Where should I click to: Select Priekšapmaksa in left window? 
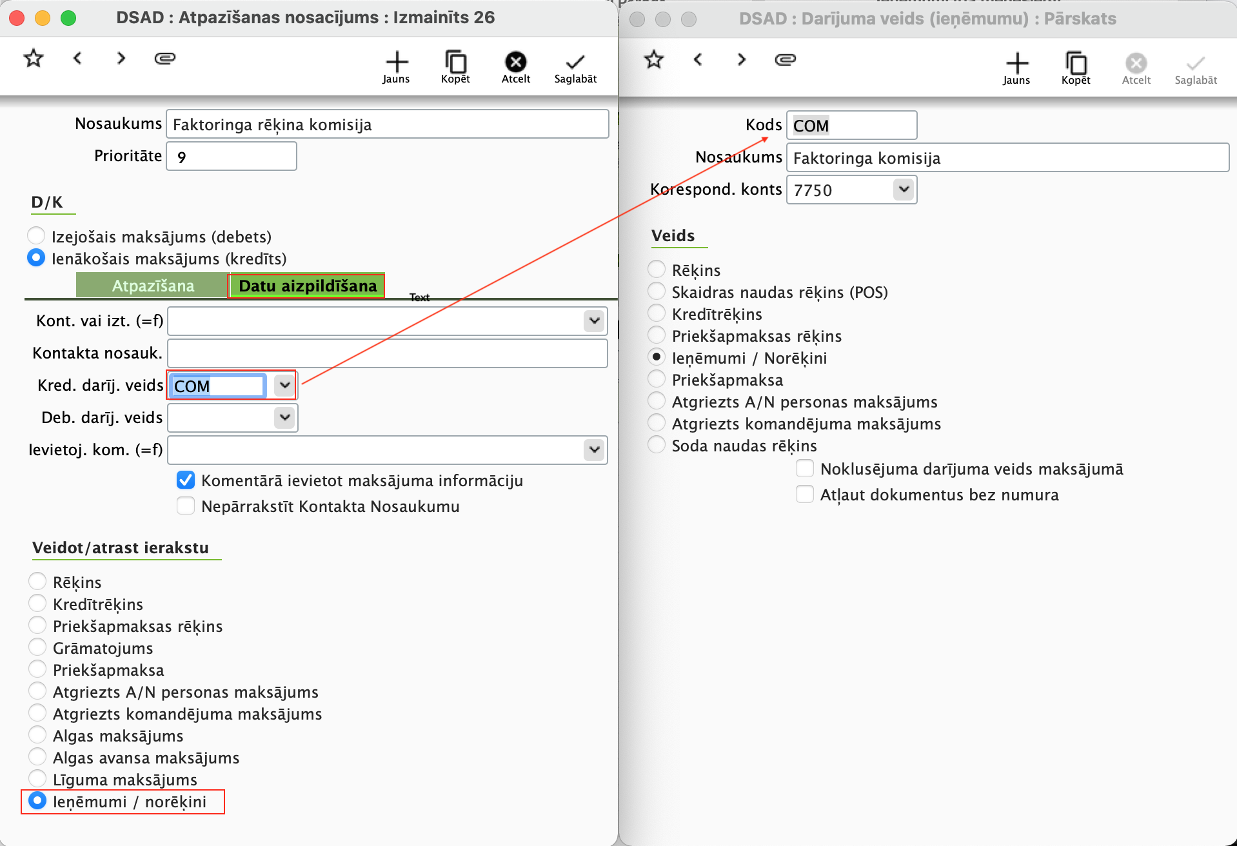click(x=37, y=669)
